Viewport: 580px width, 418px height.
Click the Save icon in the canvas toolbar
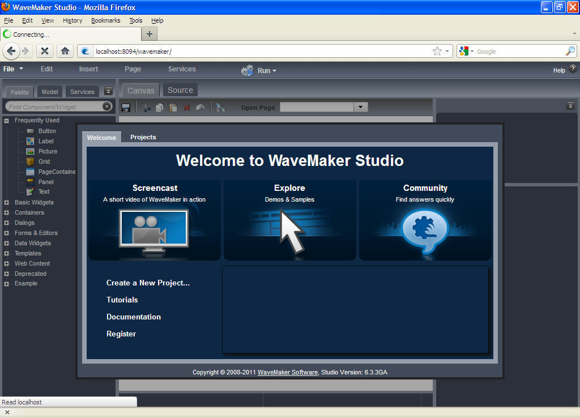point(126,108)
